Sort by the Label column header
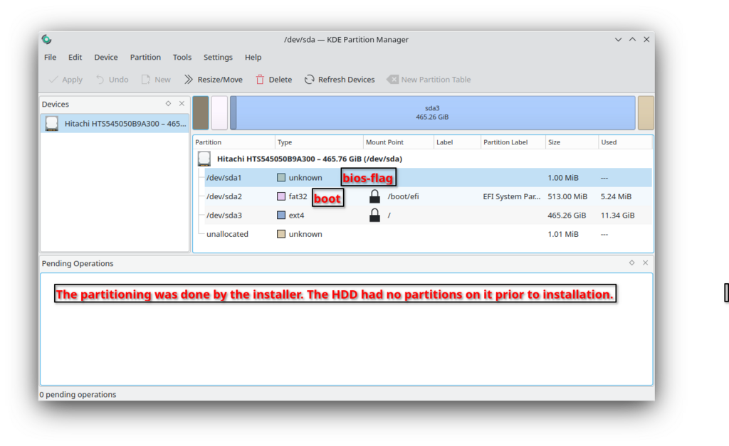 pos(457,142)
